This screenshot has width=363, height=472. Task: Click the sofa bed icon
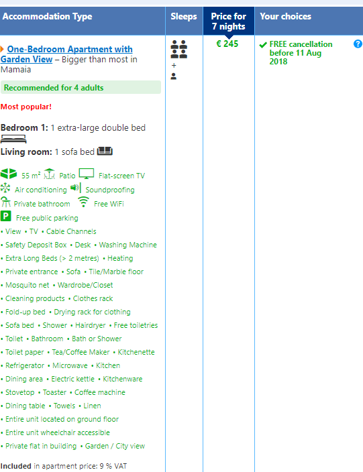(x=105, y=151)
